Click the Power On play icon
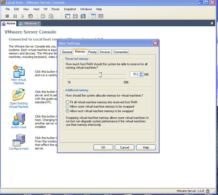 (x=23, y=16)
